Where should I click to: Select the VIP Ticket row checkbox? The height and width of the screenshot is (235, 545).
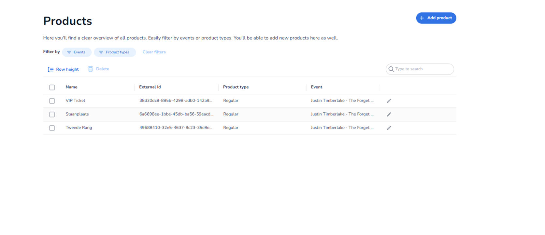pos(52,101)
